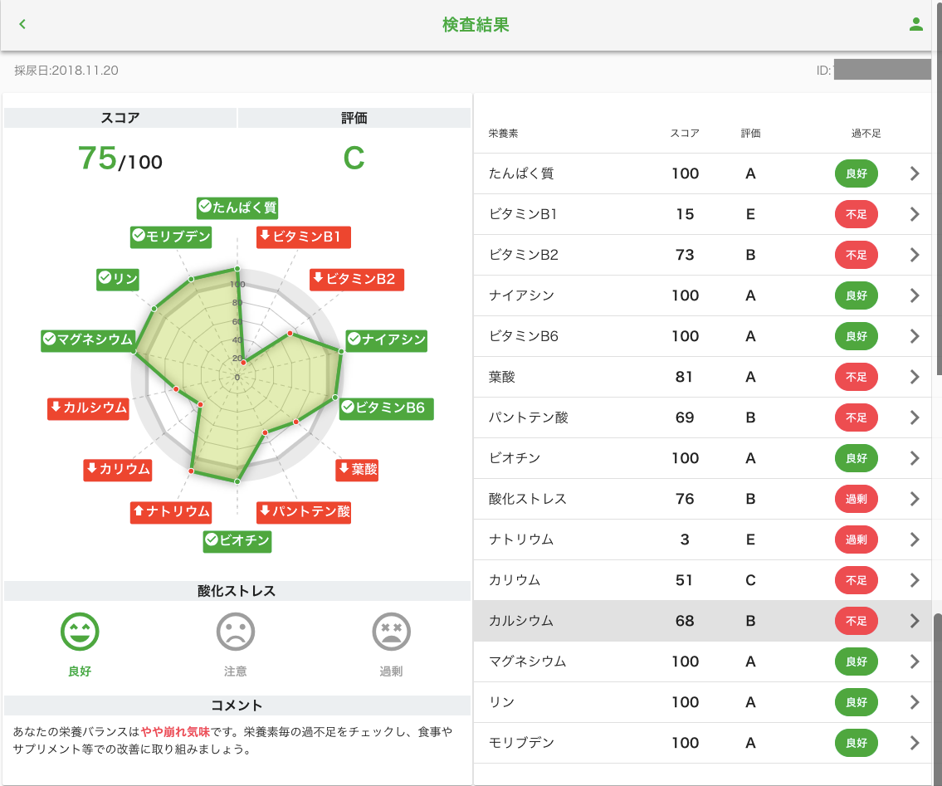Open details chevron for 酸化ストレス row
The height and width of the screenshot is (786, 942).
point(915,499)
